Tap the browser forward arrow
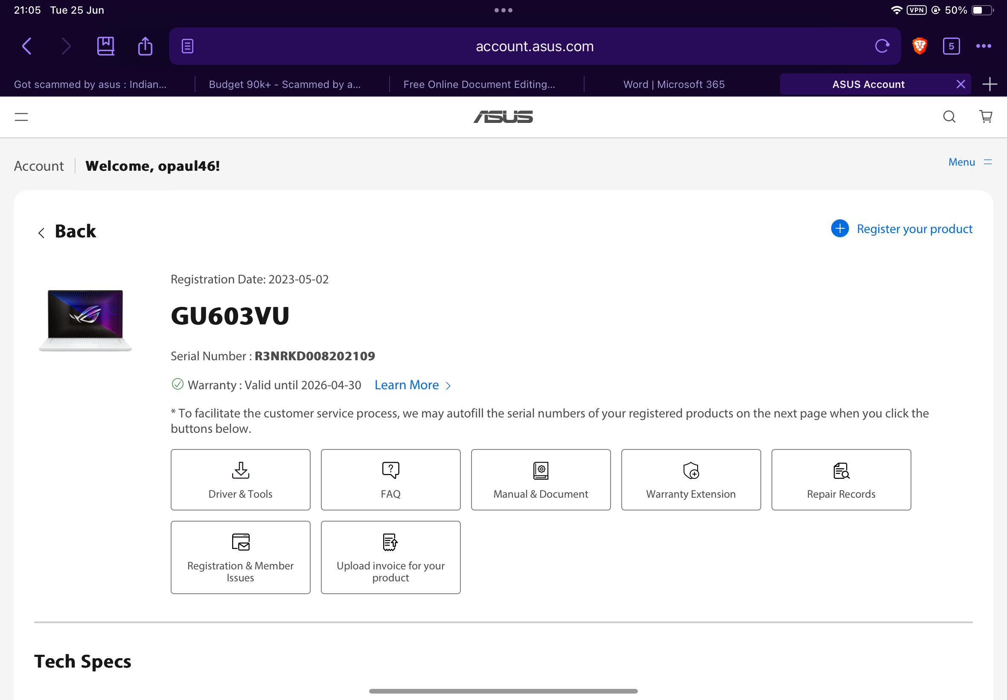 66,46
